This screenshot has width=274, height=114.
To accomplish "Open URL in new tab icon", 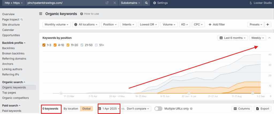I will tap(107, 3).
